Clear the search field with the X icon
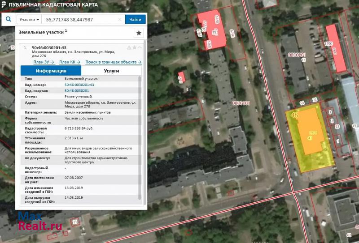The width and height of the screenshot is (359, 243). 120,20
